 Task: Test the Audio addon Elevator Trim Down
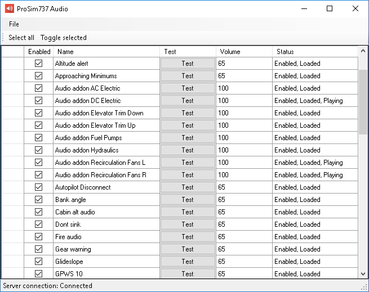tap(188, 113)
